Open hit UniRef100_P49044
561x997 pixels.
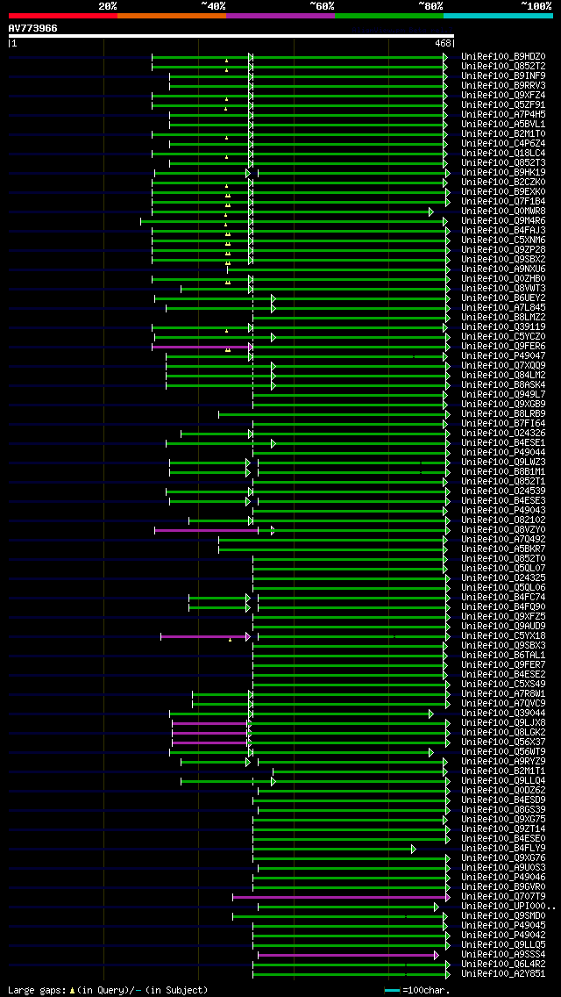click(503, 453)
